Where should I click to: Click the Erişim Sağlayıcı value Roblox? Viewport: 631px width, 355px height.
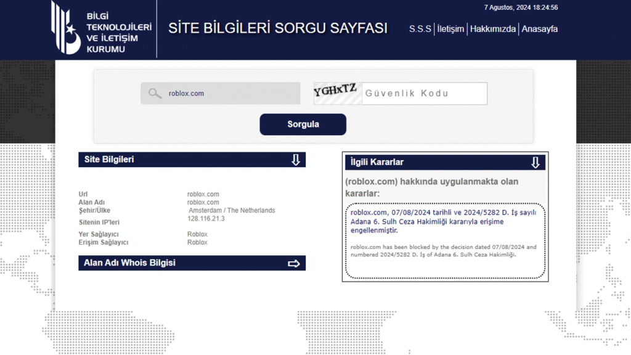[197, 242]
